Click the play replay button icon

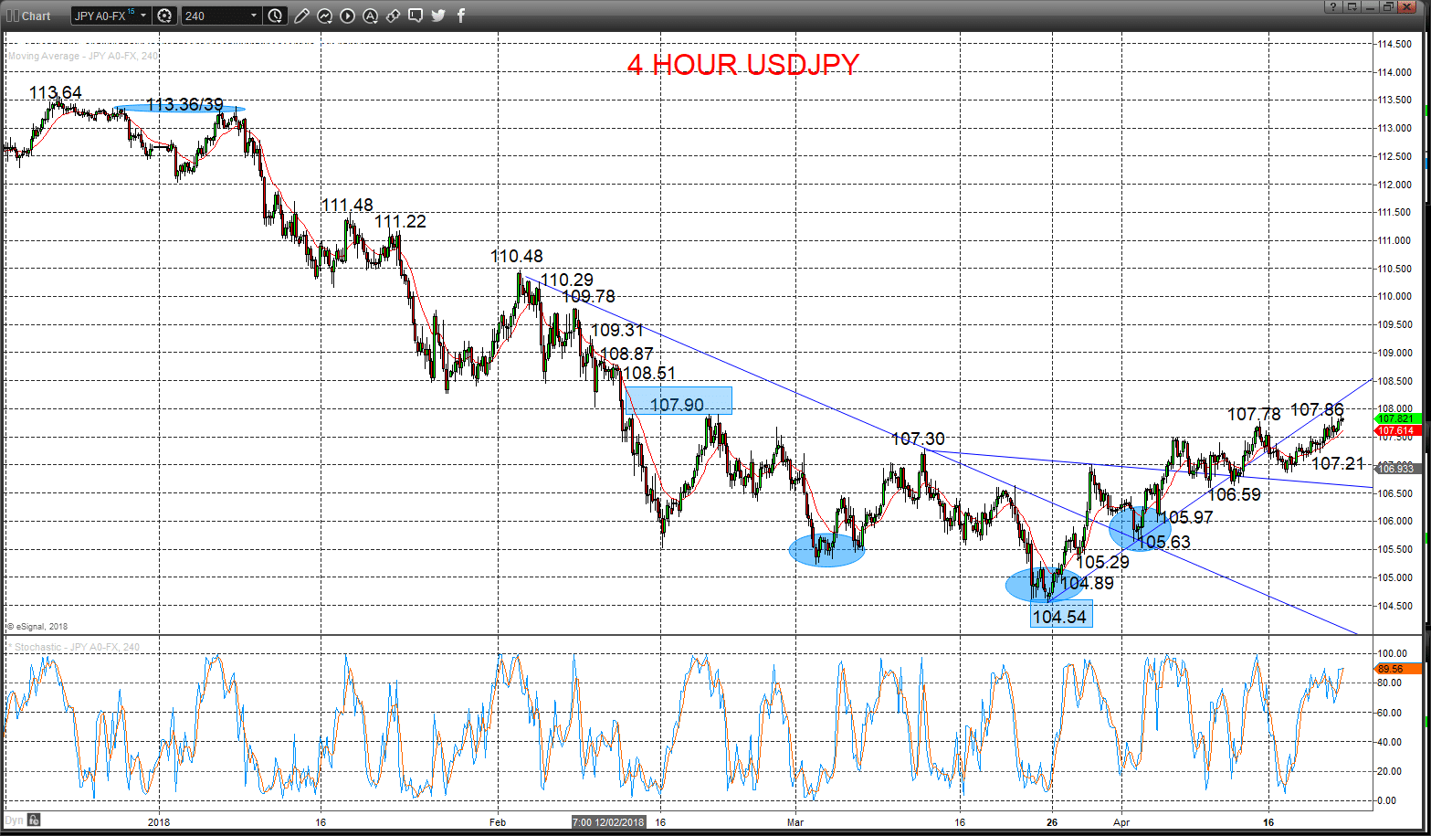(x=347, y=16)
